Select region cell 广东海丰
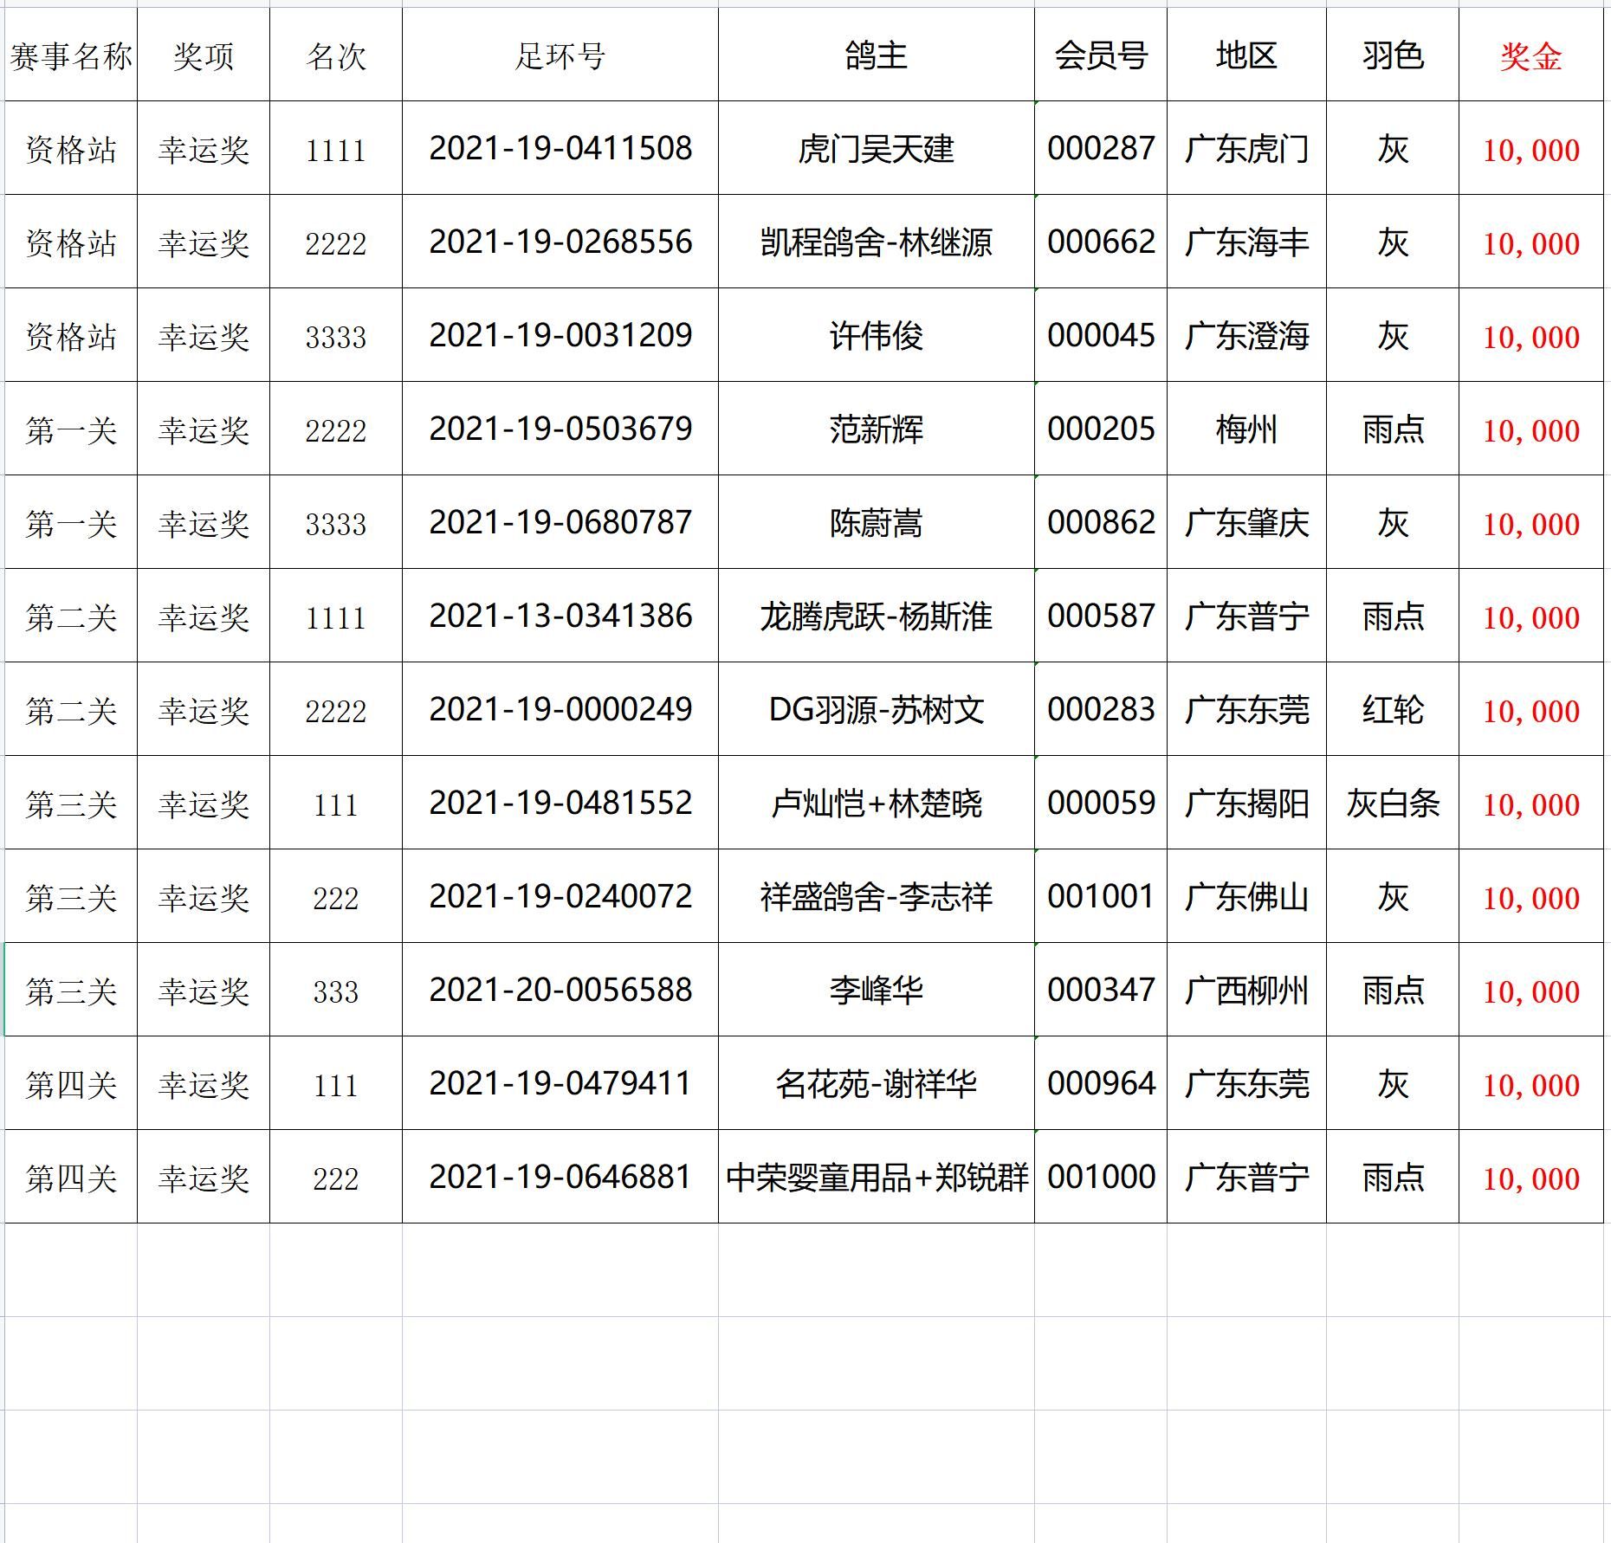This screenshot has width=1611, height=1543. coord(1246,242)
